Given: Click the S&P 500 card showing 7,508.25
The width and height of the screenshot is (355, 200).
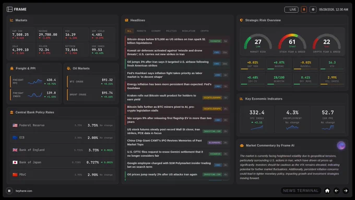Looking at the screenshot, I should pyautogui.click(x=22, y=34).
